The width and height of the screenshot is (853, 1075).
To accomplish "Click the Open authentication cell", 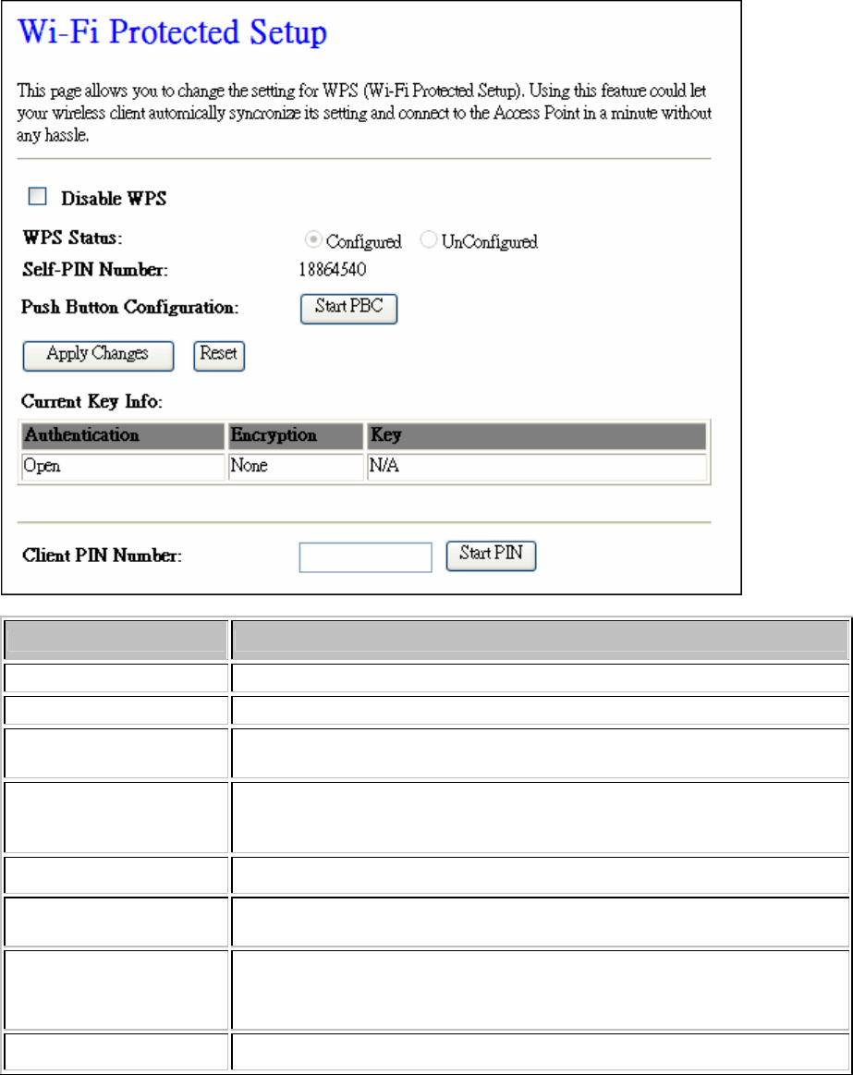I will 123,467.
